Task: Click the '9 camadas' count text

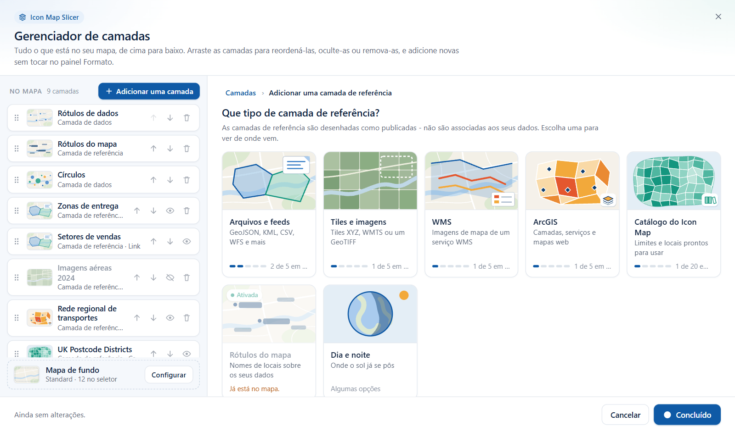Action: [x=63, y=91]
